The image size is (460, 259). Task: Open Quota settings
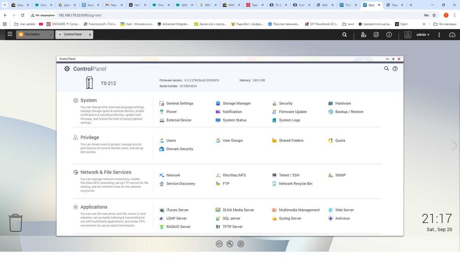pos(337,140)
